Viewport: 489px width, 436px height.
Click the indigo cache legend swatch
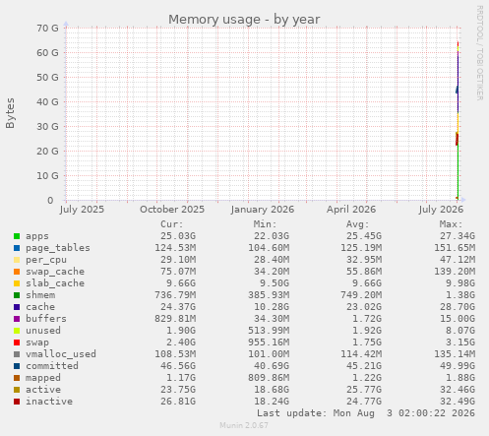pyautogui.click(x=17, y=307)
